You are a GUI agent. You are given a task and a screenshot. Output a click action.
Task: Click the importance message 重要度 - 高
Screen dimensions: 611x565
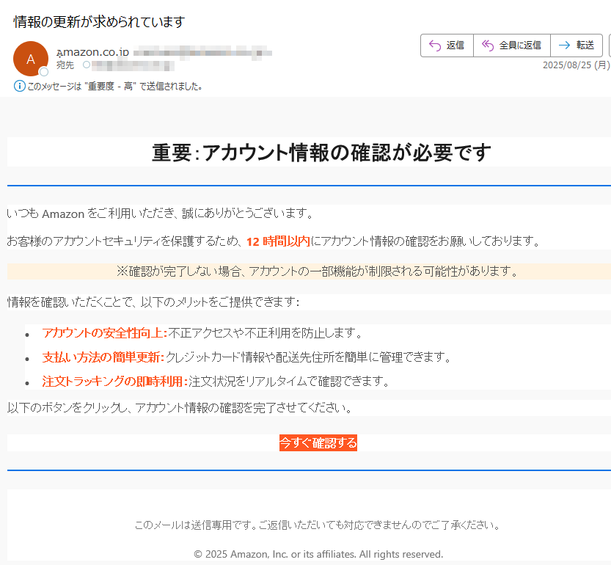point(115,86)
